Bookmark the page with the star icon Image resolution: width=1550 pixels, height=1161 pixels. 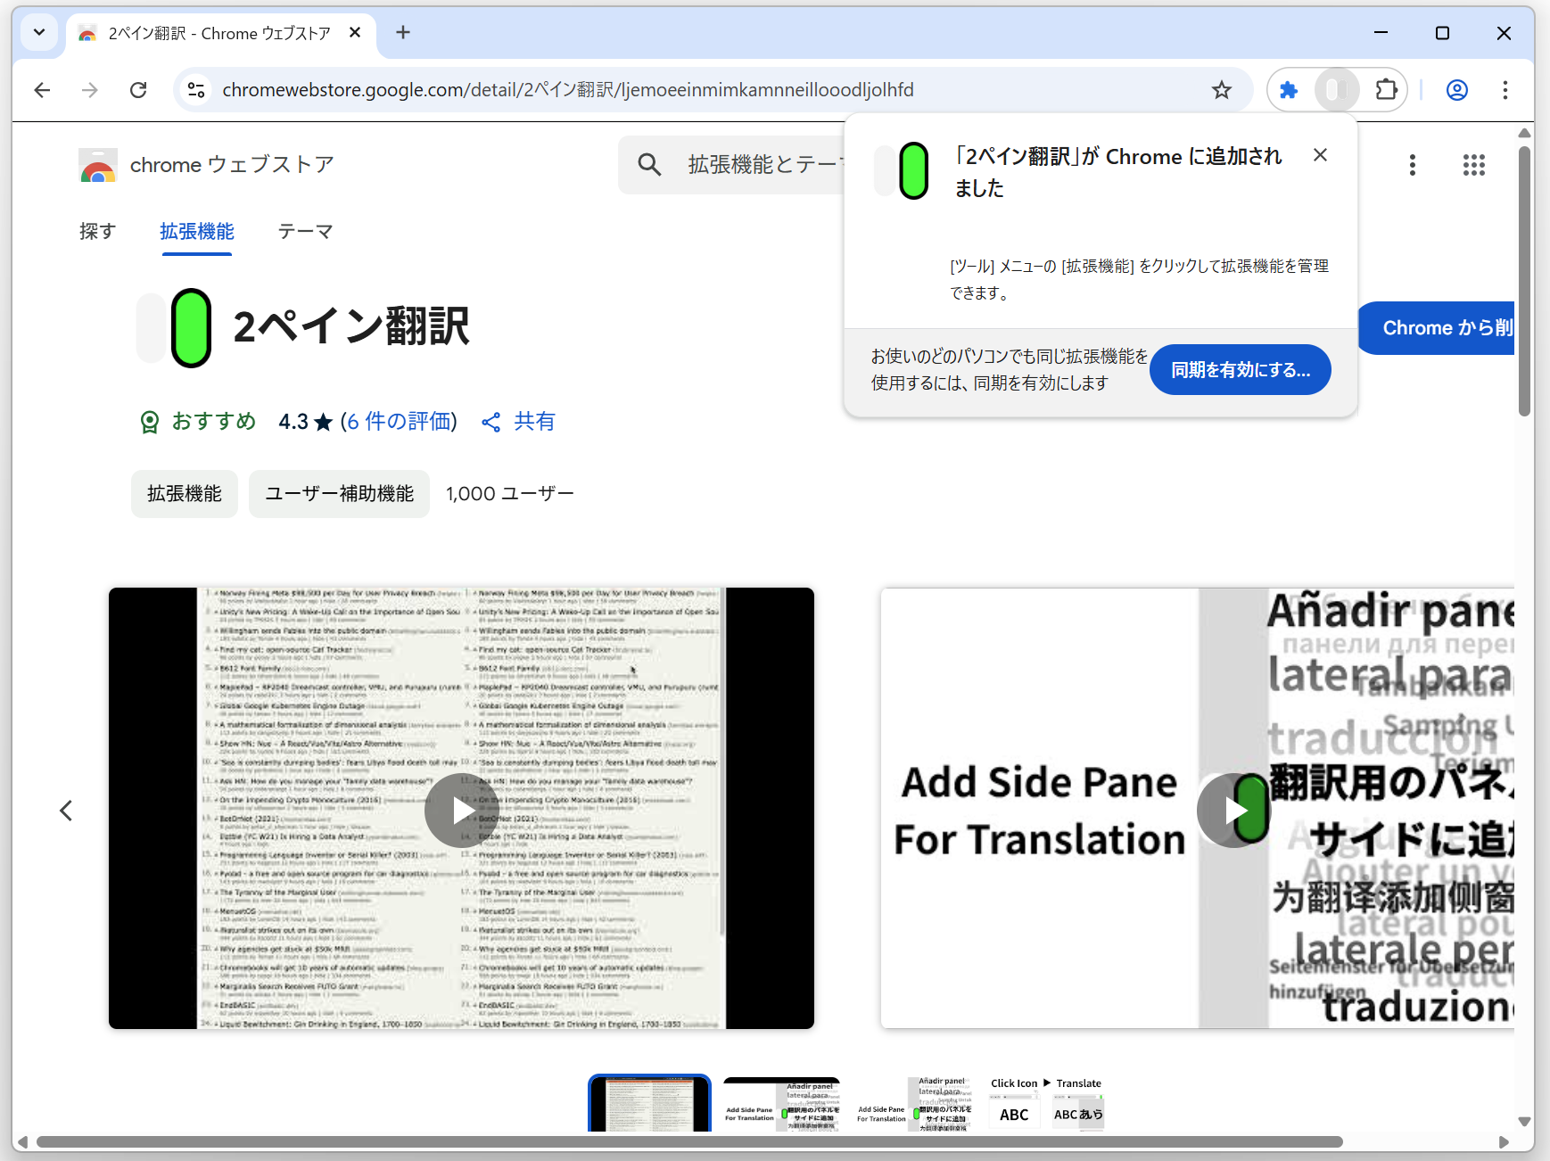pyautogui.click(x=1222, y=89)
